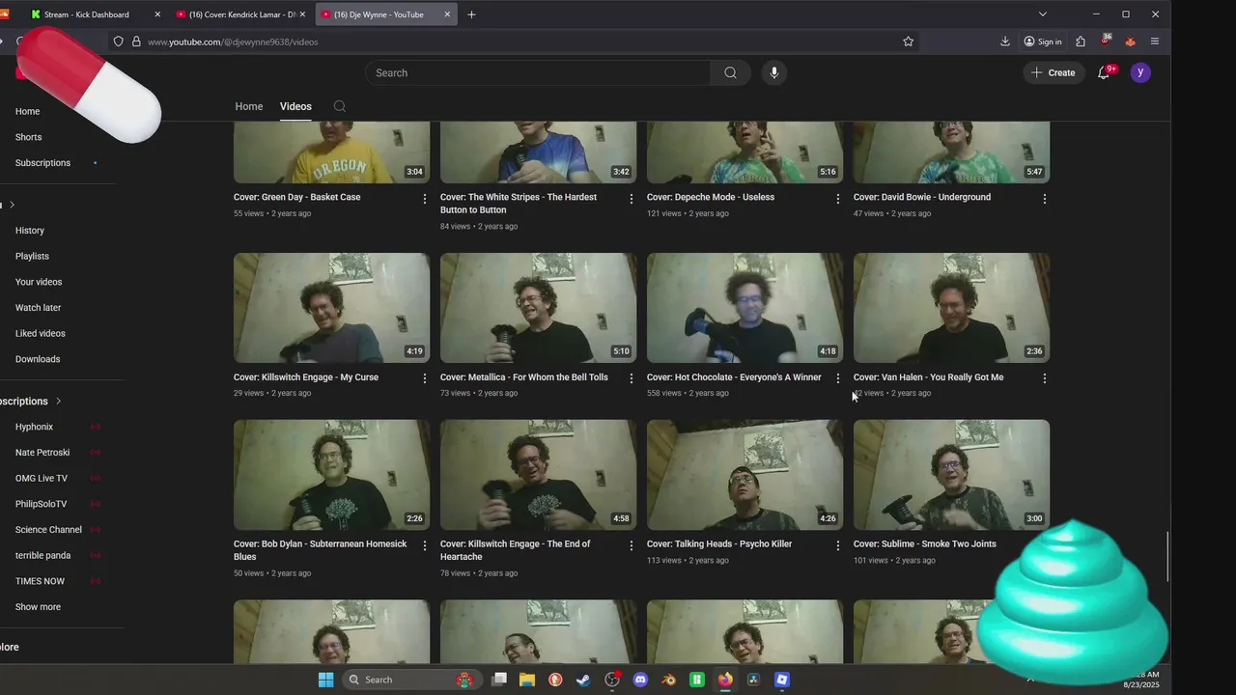Open Watch later in the sidebar

[x=38, y=308]
